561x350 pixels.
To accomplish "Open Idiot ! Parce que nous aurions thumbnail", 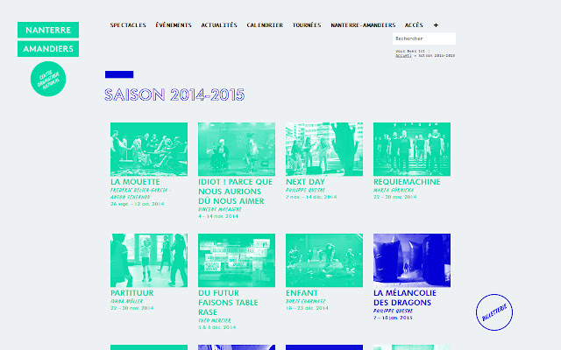I will (237, 150).
